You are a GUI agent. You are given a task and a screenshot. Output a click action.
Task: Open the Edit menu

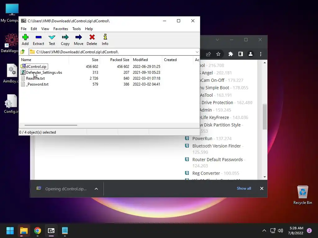click(34, 29)
